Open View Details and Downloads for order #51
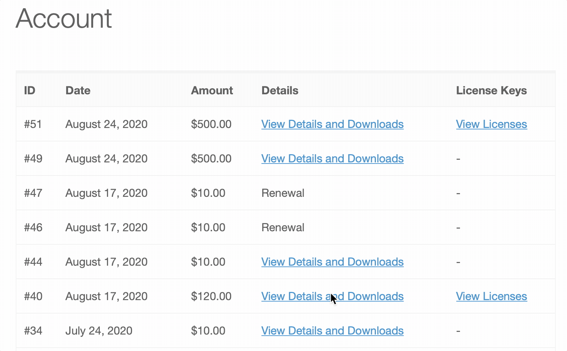Viewport: 567px width, 351px height. [332, 124]
